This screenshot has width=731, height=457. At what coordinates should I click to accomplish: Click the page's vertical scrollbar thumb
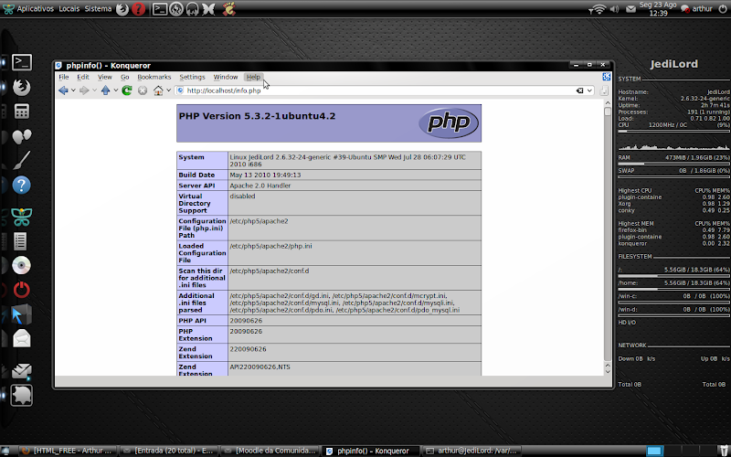pos(607,112)
